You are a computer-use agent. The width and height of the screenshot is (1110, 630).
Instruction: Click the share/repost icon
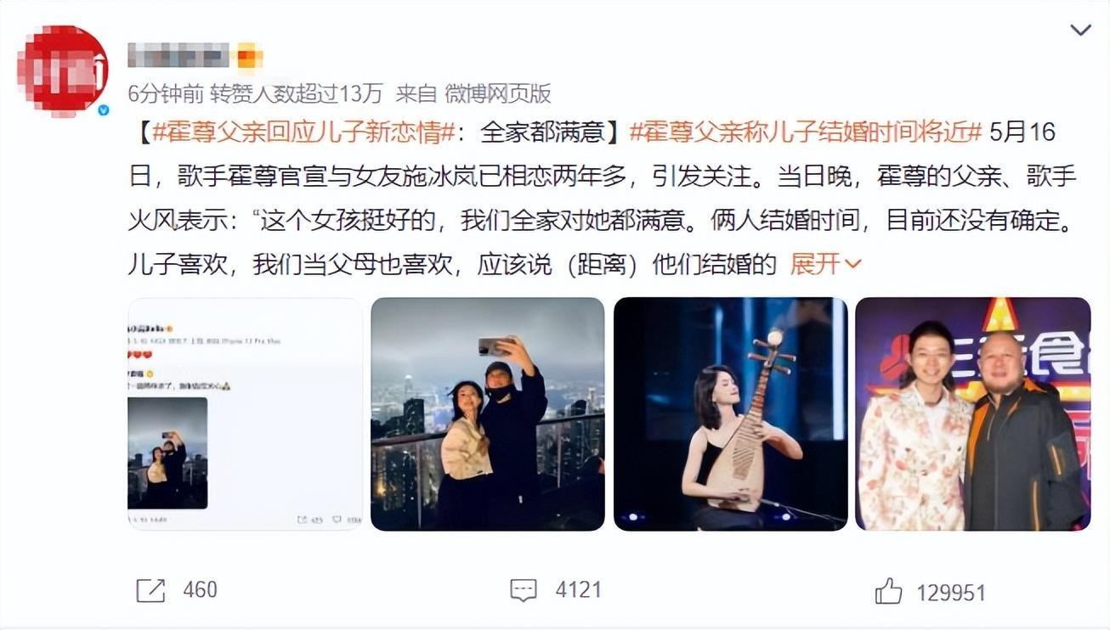[150, 590]
